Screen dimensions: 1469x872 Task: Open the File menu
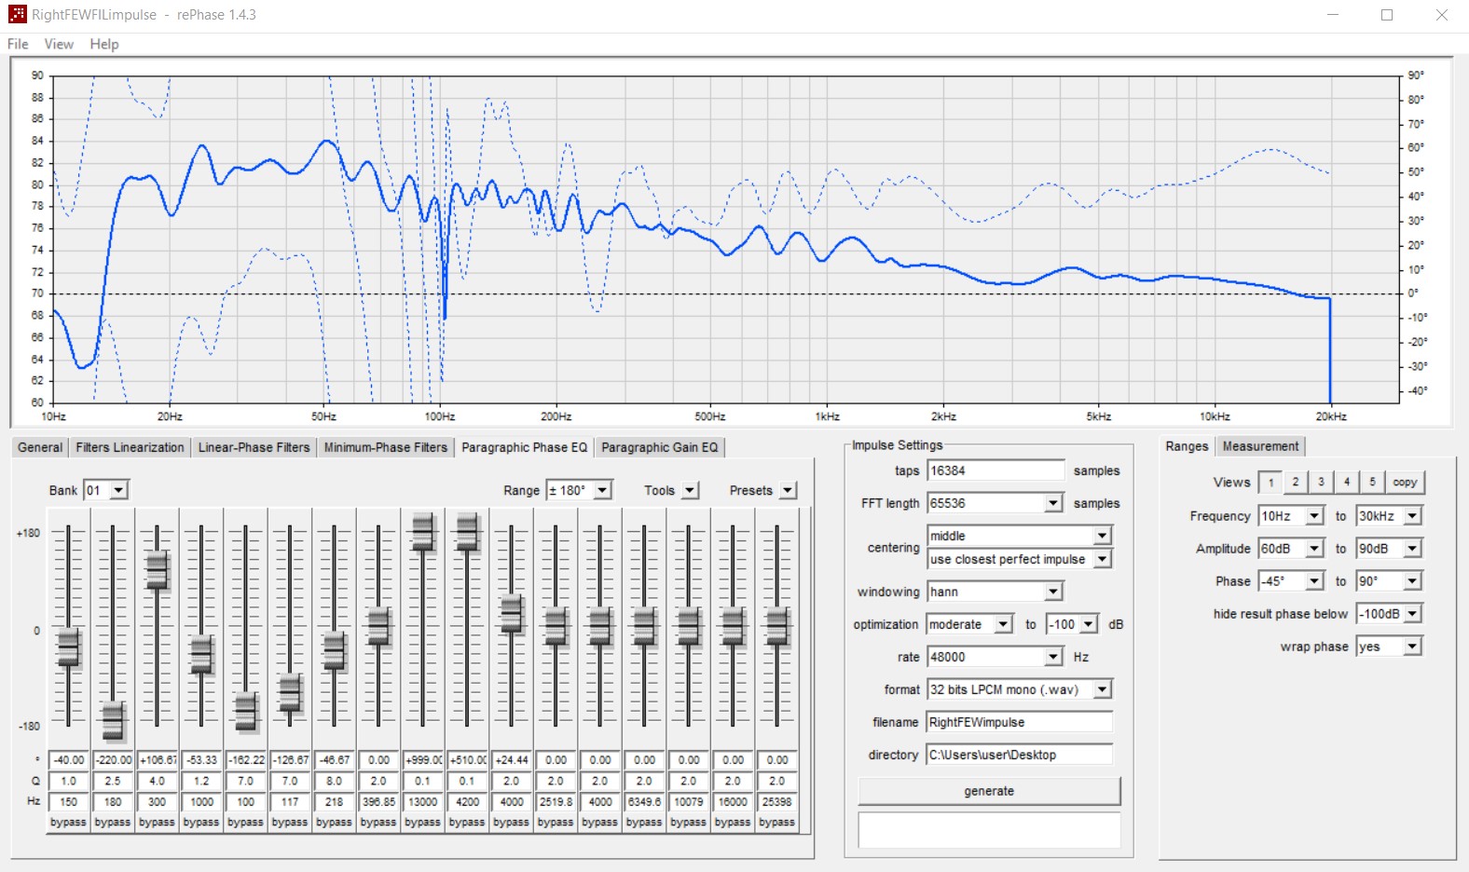(18, 44)
